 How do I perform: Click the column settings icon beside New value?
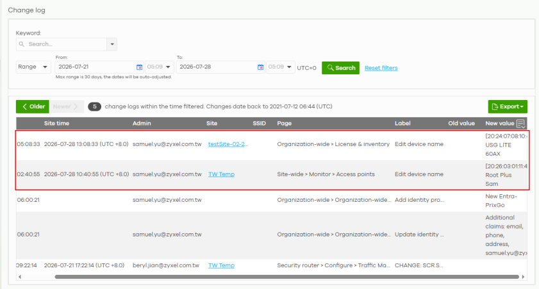pyautogui.click(x=521, y=124)
